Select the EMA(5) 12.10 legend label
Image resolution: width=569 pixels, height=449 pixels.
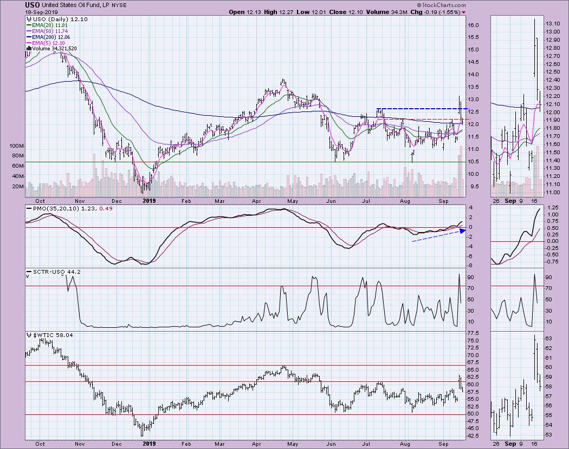click(50, 43)
